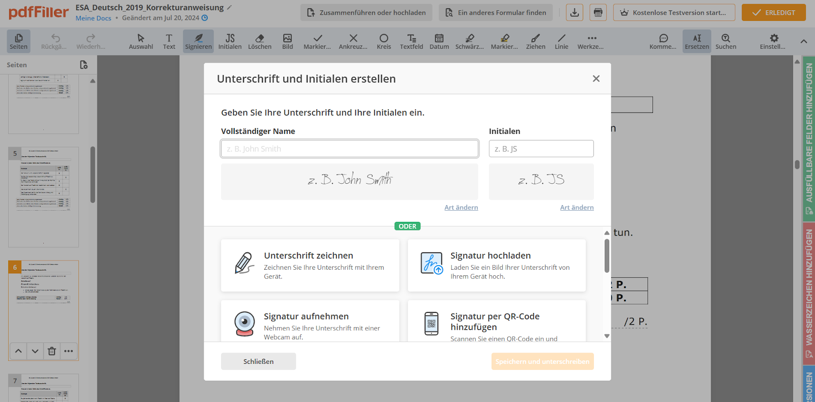Open the Suchen search tool

tap(726, 42)
